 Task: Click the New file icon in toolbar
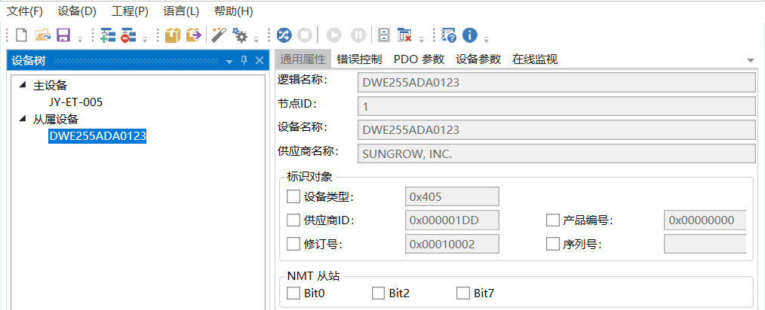pos(21,35)
